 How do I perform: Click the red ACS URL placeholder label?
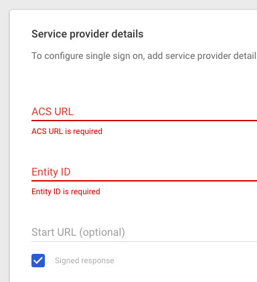pos(52,112)
